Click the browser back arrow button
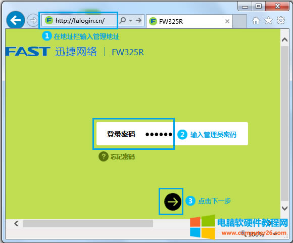The width and height of the screenshot is (293, 243). point(16,20)
